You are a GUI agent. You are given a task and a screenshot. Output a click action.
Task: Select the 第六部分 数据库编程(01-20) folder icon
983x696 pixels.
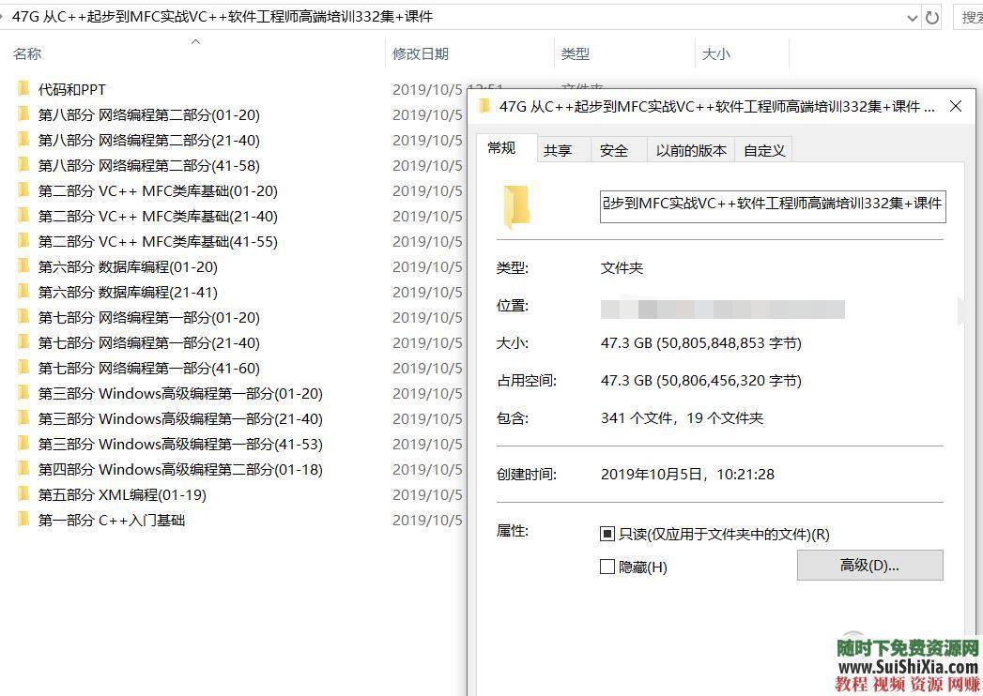25,266
